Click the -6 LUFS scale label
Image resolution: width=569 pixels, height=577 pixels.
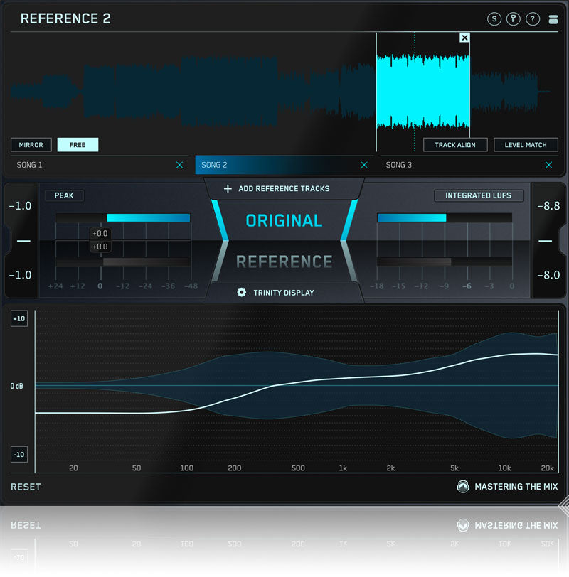[467, 286]
